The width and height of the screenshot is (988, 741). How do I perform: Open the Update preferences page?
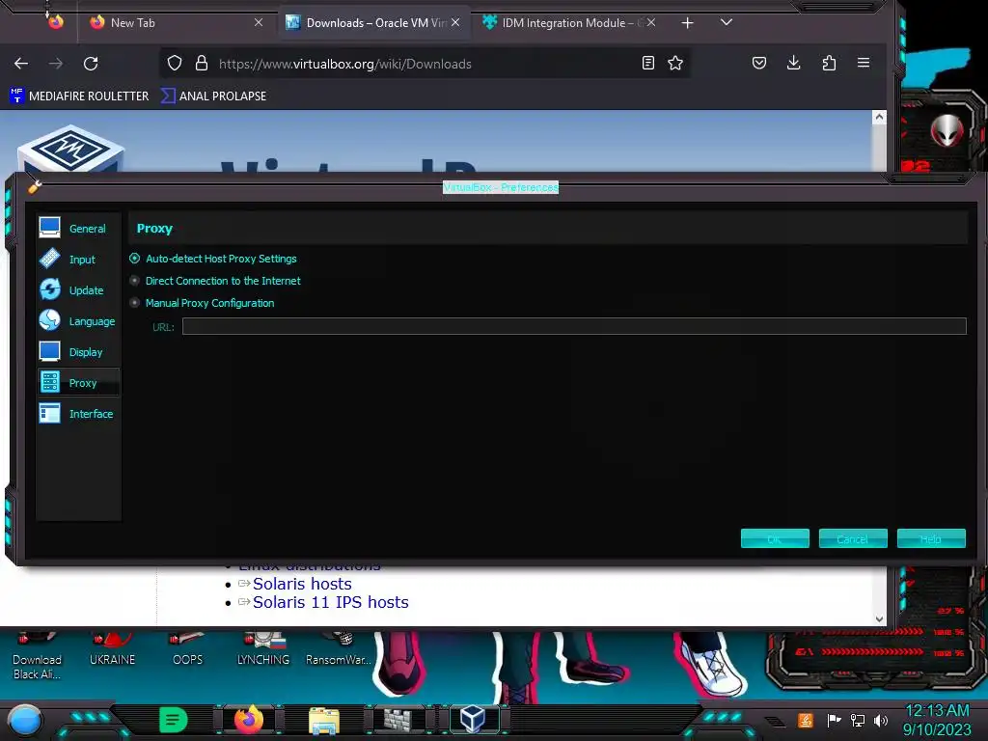pyautogui.click(x=78, y=289)
